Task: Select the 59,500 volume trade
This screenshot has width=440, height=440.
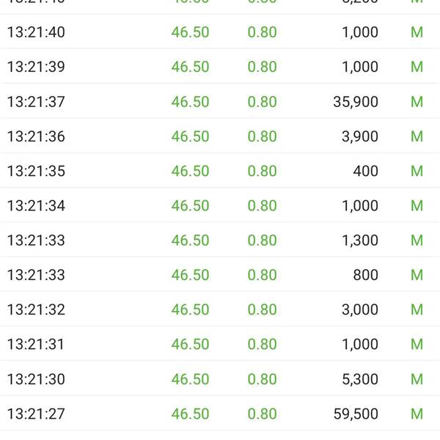Action: click(x=356, y=414)
